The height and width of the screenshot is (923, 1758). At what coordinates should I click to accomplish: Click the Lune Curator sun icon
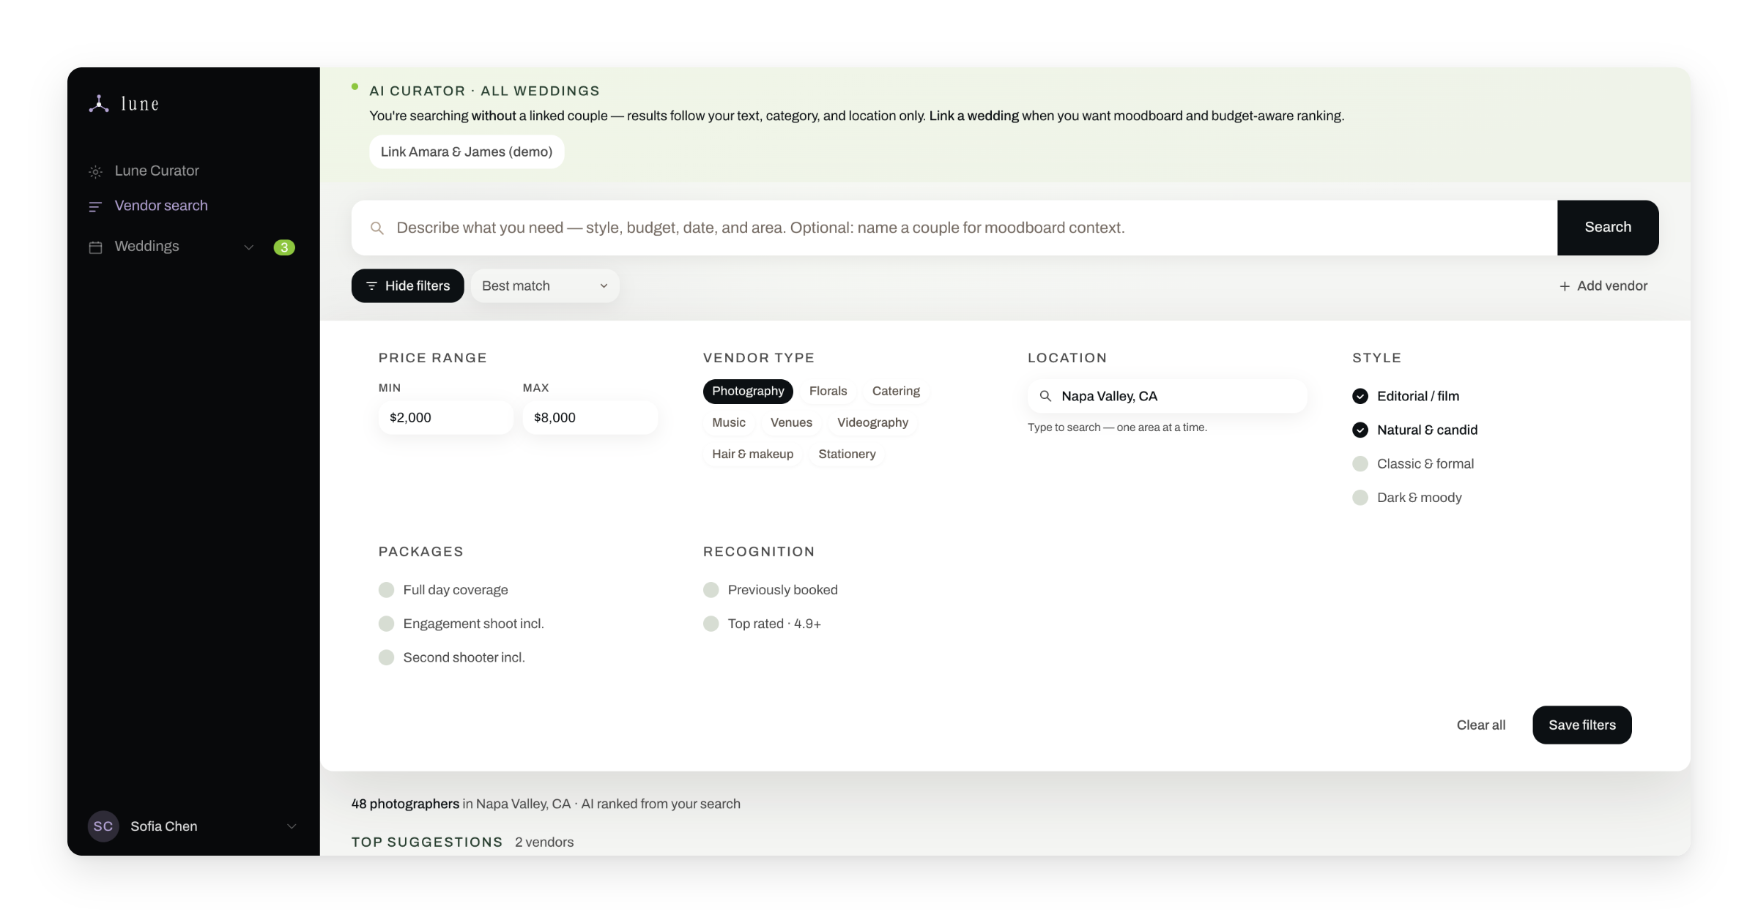[x=95, y=172]
